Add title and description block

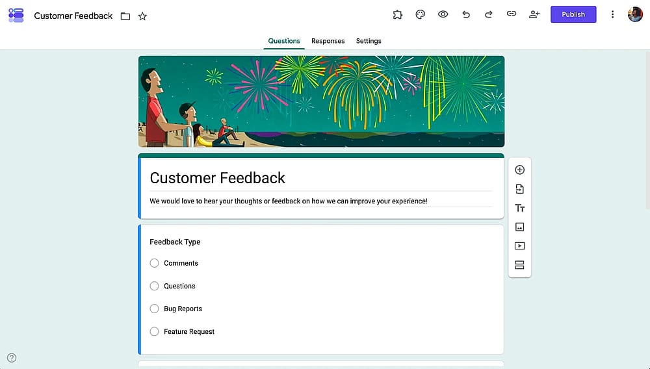[x=519, y=208]
